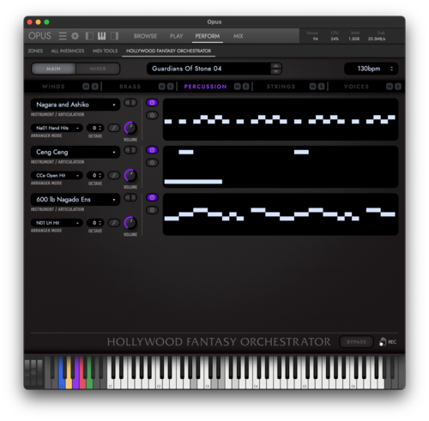Image resolution: width=429 pixels, height=421 pixels.
Task: Adjust volume knob for Nagara and Ashiko
Action: coord(130,128)
